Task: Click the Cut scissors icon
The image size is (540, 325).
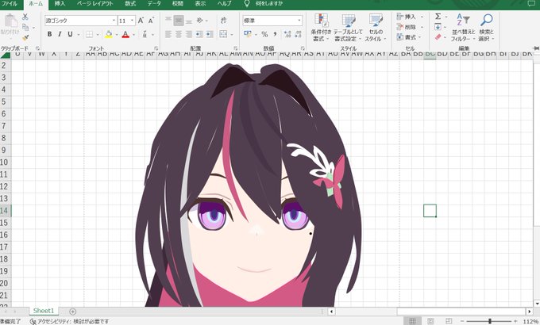Action: pos(25,17)
